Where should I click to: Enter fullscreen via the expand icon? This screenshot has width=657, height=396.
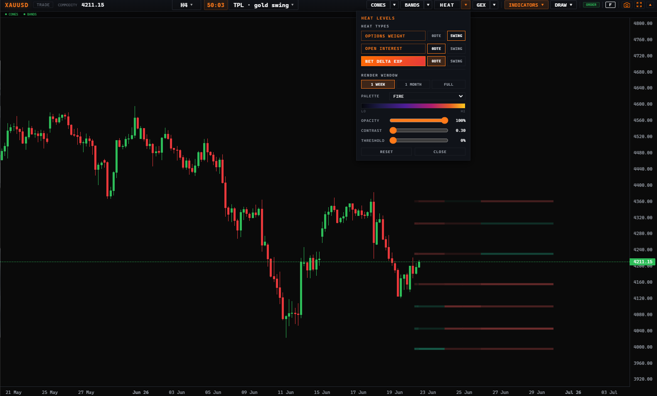point(639,5)
